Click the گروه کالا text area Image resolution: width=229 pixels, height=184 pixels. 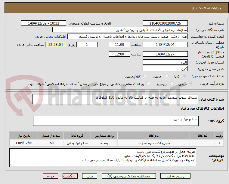click(116, 121)
